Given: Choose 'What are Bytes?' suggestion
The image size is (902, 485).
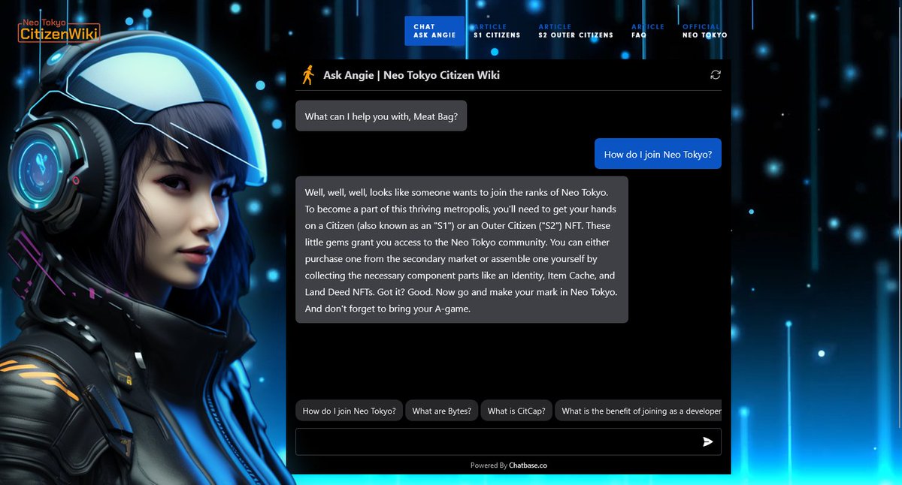Looking at the screenshot, I should (x=442, y=411).
